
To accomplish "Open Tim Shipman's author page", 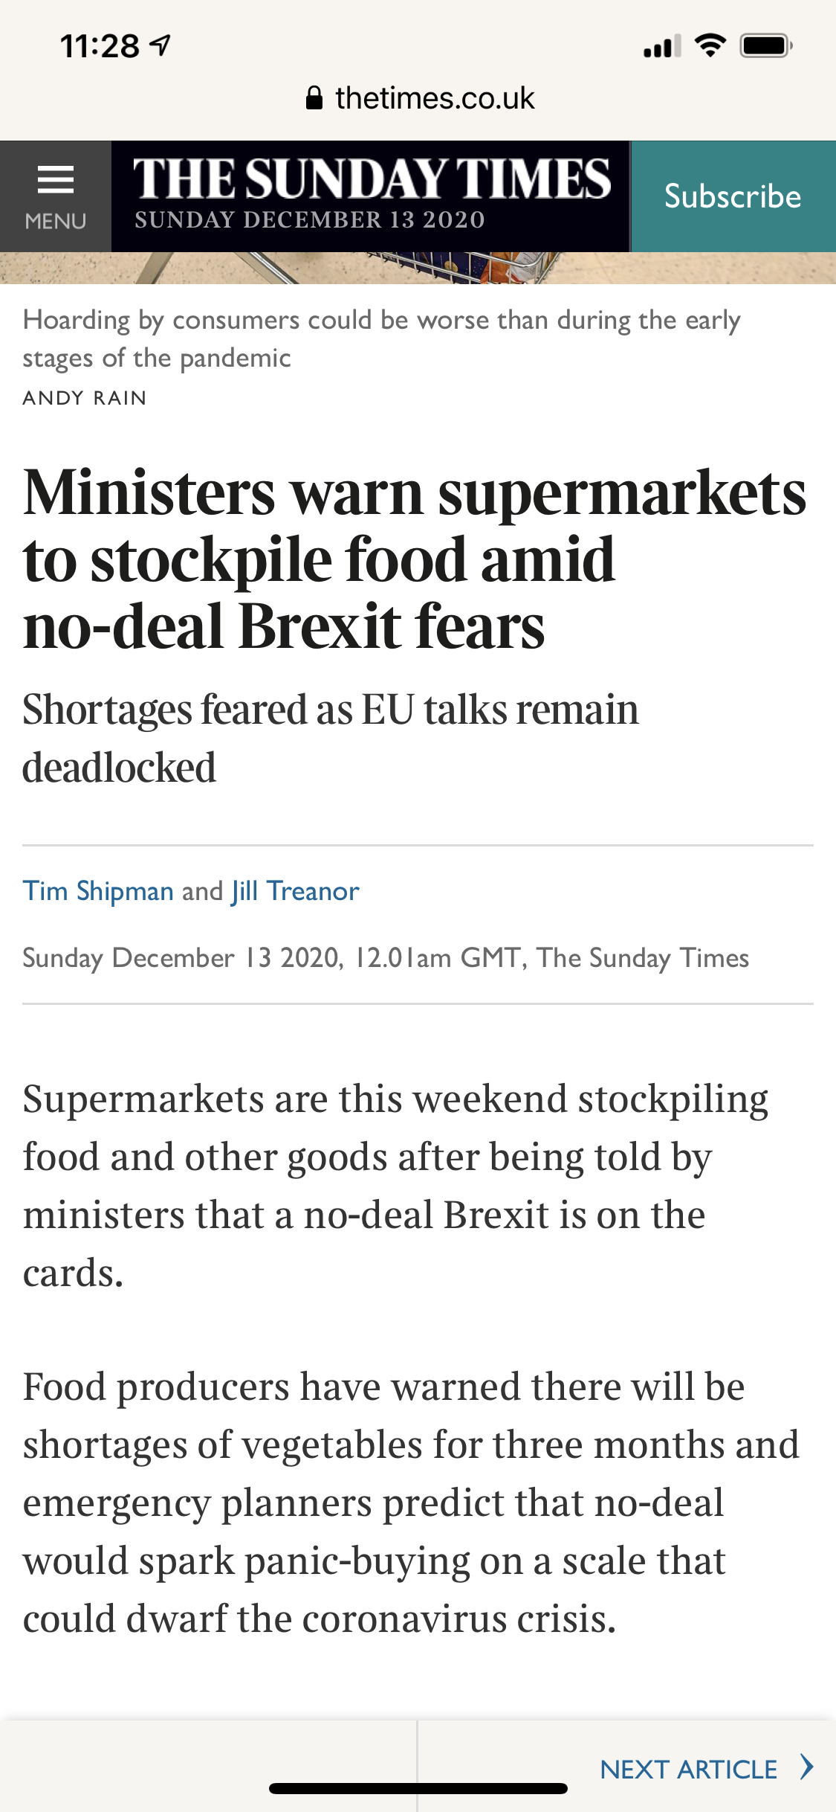I will point(98,890).
